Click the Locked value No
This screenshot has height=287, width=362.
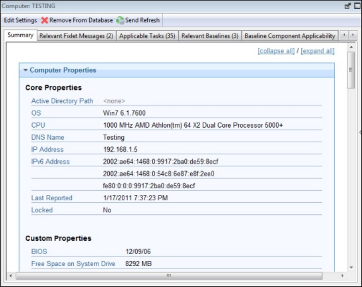[x=107, y=210]
